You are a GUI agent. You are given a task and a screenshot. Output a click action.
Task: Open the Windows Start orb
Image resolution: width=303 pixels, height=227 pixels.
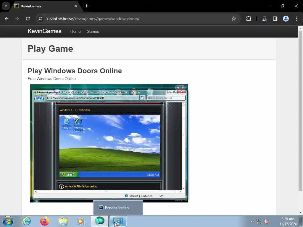click(8, 221)
